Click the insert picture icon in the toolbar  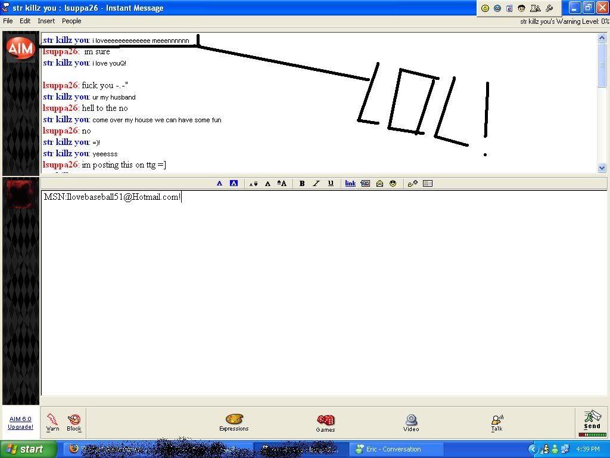[365, 184]
